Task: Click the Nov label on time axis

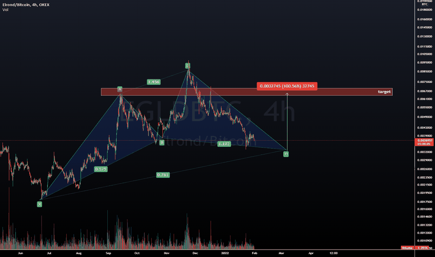Action: click(x=167, y=253)
